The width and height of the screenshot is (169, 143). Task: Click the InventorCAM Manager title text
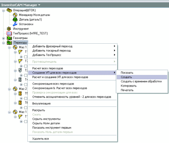tap(19, 5)
